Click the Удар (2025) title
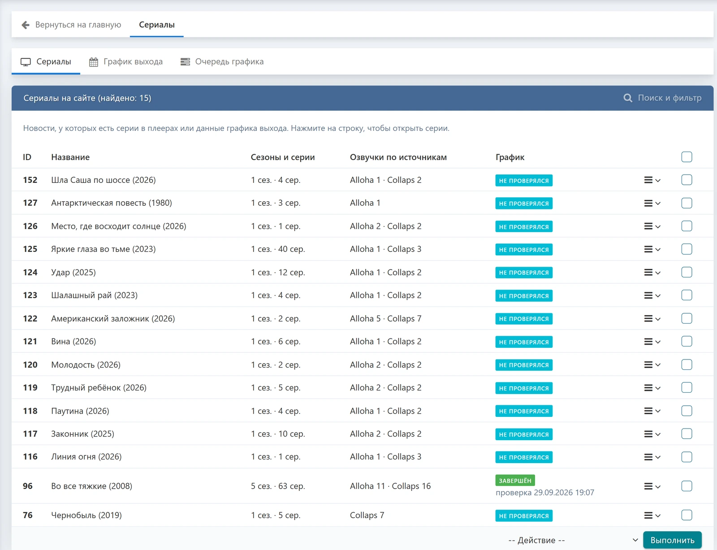 pos(73,273)
